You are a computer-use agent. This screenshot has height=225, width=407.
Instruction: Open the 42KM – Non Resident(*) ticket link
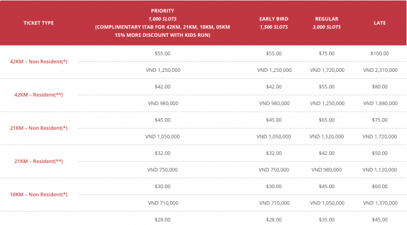[x=39, y=61]
